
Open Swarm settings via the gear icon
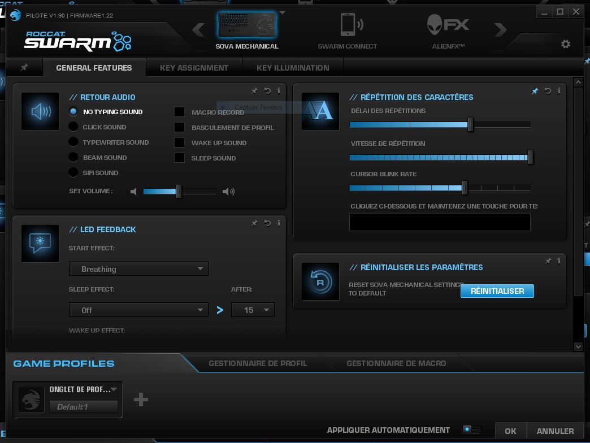[x=565, y=43]
